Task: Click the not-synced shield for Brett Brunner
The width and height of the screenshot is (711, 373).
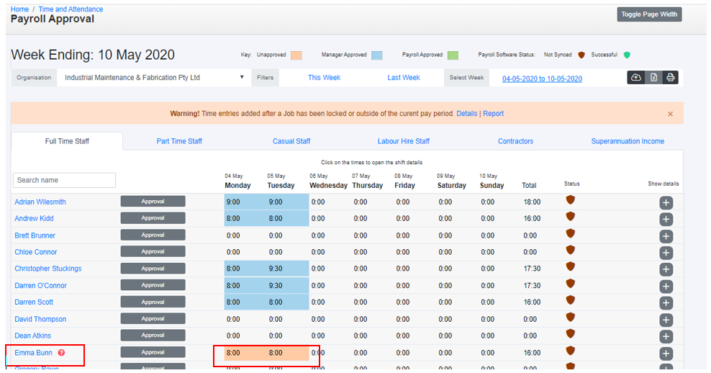Action: coord(571,233)
